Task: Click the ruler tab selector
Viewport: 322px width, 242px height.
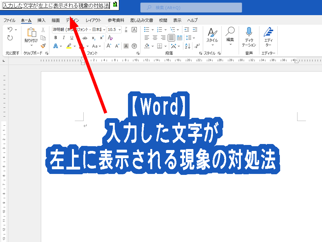Action: pos(4,61)
